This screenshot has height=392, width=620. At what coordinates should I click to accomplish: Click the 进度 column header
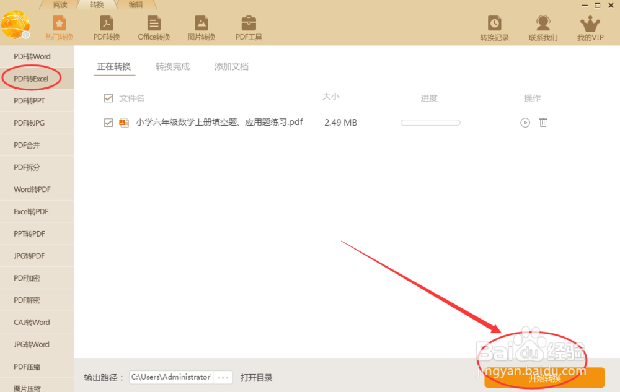click(x=429, y=98)
